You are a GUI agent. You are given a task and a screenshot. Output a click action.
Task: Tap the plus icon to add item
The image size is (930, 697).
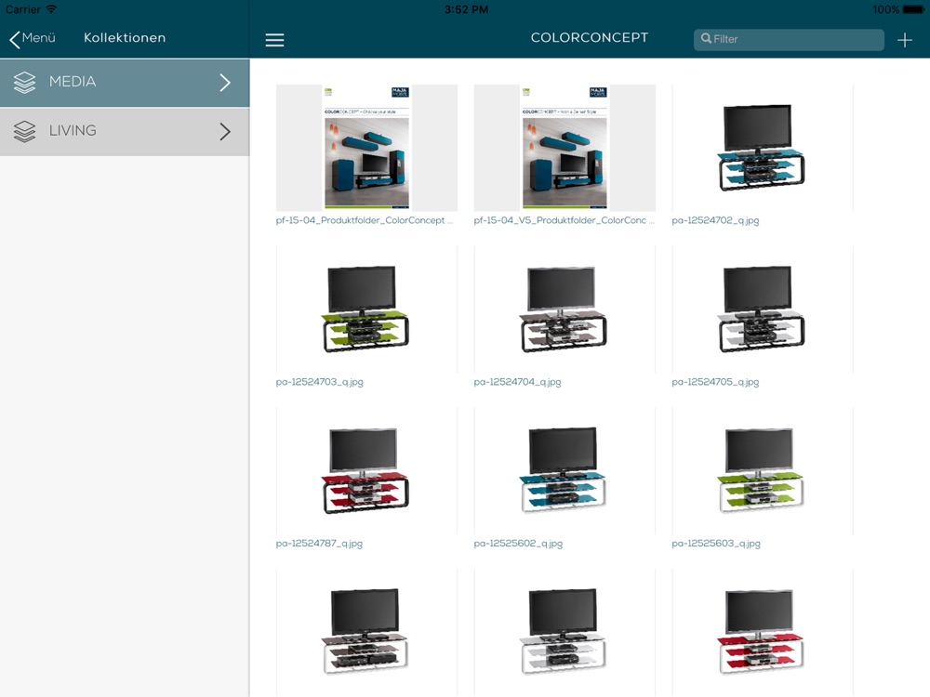click(904, 40)
